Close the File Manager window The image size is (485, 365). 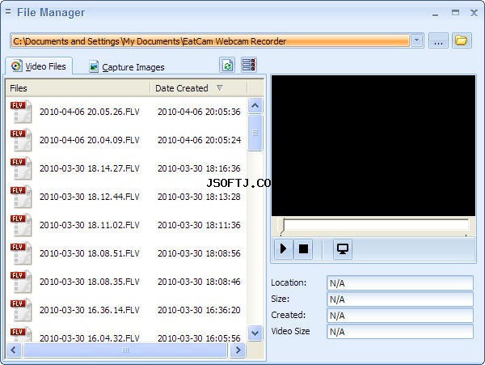[x=474, y=13]
